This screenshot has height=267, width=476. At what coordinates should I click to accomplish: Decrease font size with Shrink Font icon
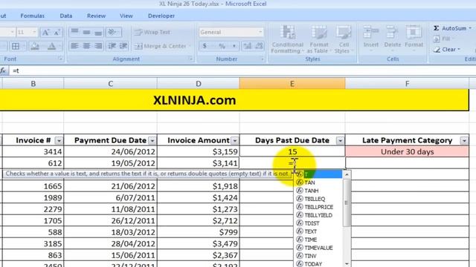tap(57, 32)
